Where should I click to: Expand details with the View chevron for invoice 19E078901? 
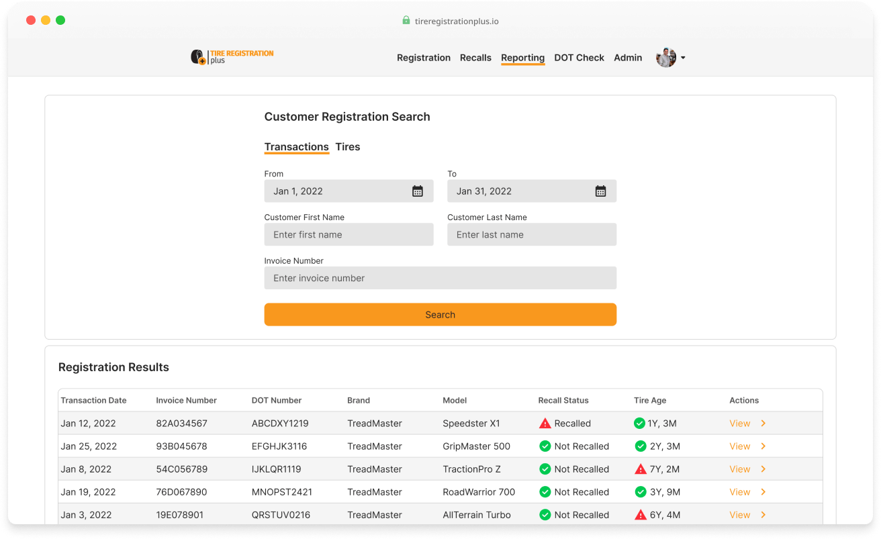click(763, 514)
